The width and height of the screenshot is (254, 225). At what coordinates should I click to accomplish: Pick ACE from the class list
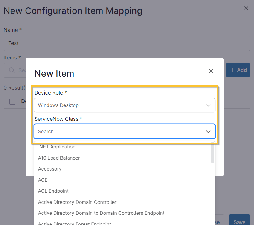(43, 180)
